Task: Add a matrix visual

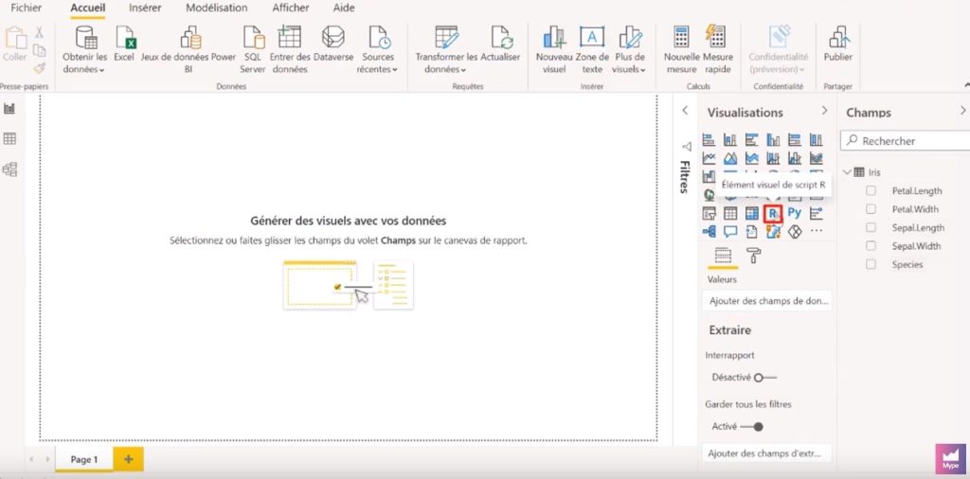Action: [751, 213]
